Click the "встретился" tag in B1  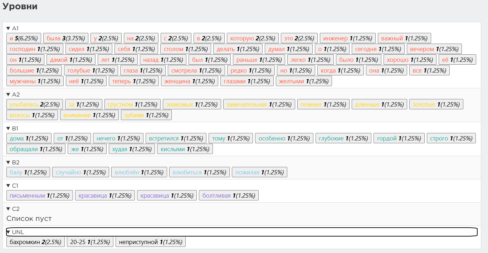pyautogui.click(x=176, y=138)
